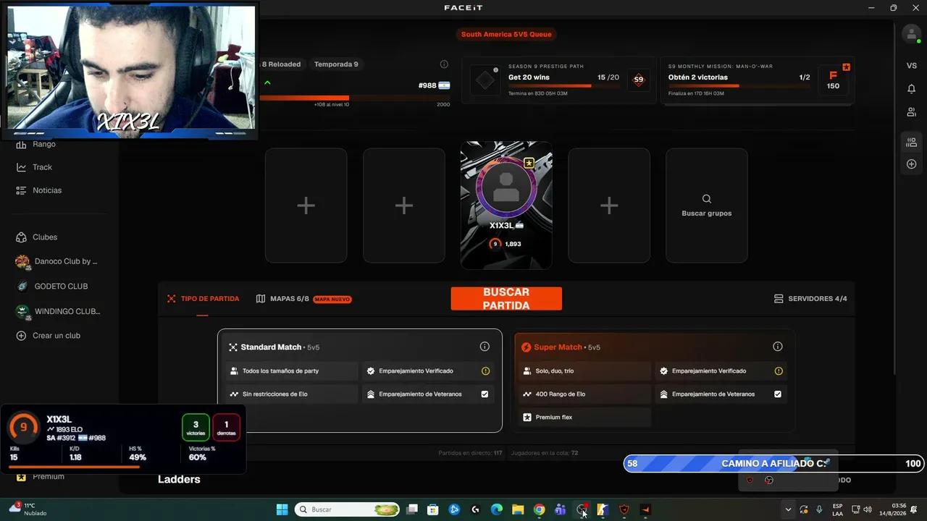Screen dimensions: 927x521
Task: Click the Elo progress bar to level 10
Action: [x=355, y=98]
